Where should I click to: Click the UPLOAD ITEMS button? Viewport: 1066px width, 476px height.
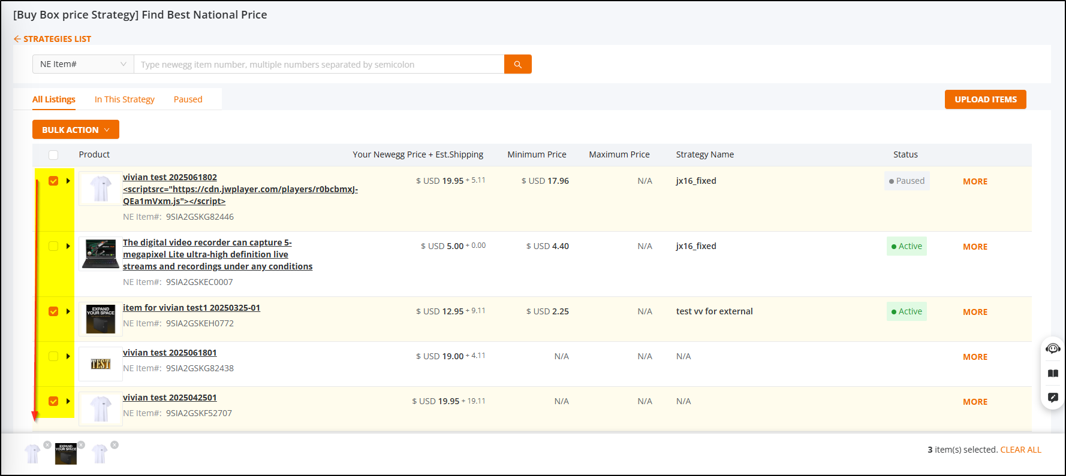pyautogui.click(x=986, y=99)
